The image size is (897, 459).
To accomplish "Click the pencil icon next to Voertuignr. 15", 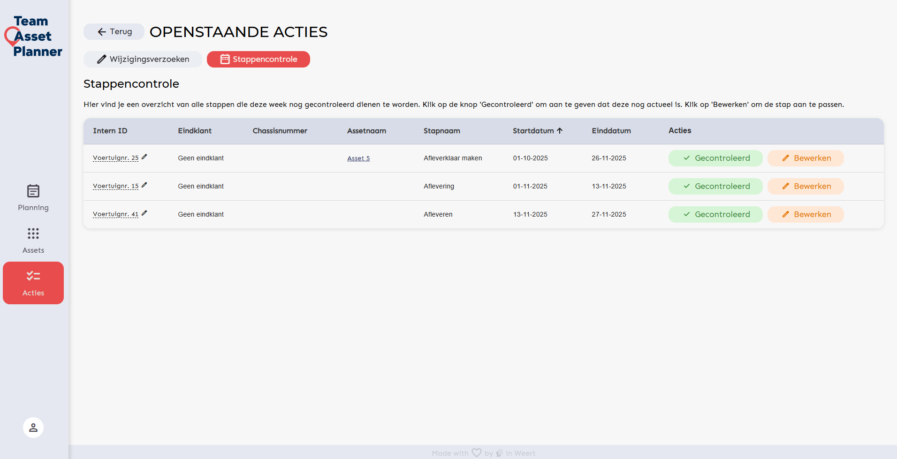I will click(144, 185).
